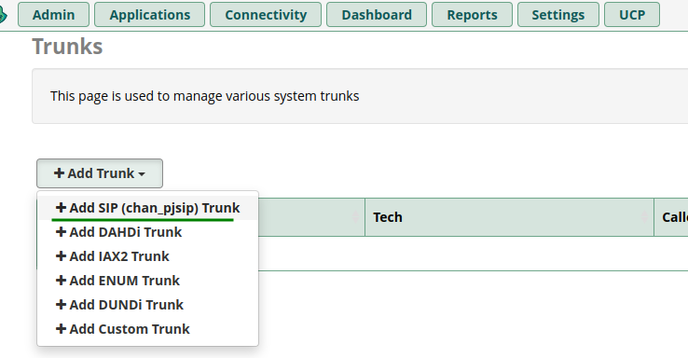Open the Admin menu

53,15
